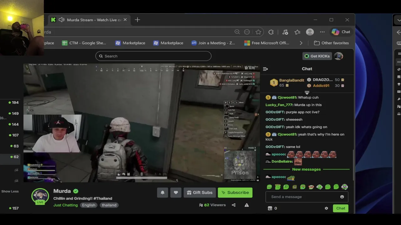Collapse sidebar with Show Less
Viewport: 401px width, 225px height.
tap(10, 191)
